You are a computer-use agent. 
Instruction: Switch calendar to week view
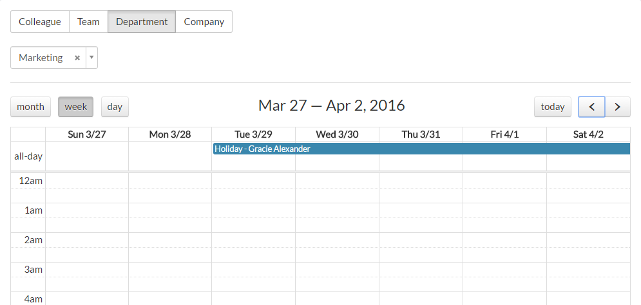(75, 107)
